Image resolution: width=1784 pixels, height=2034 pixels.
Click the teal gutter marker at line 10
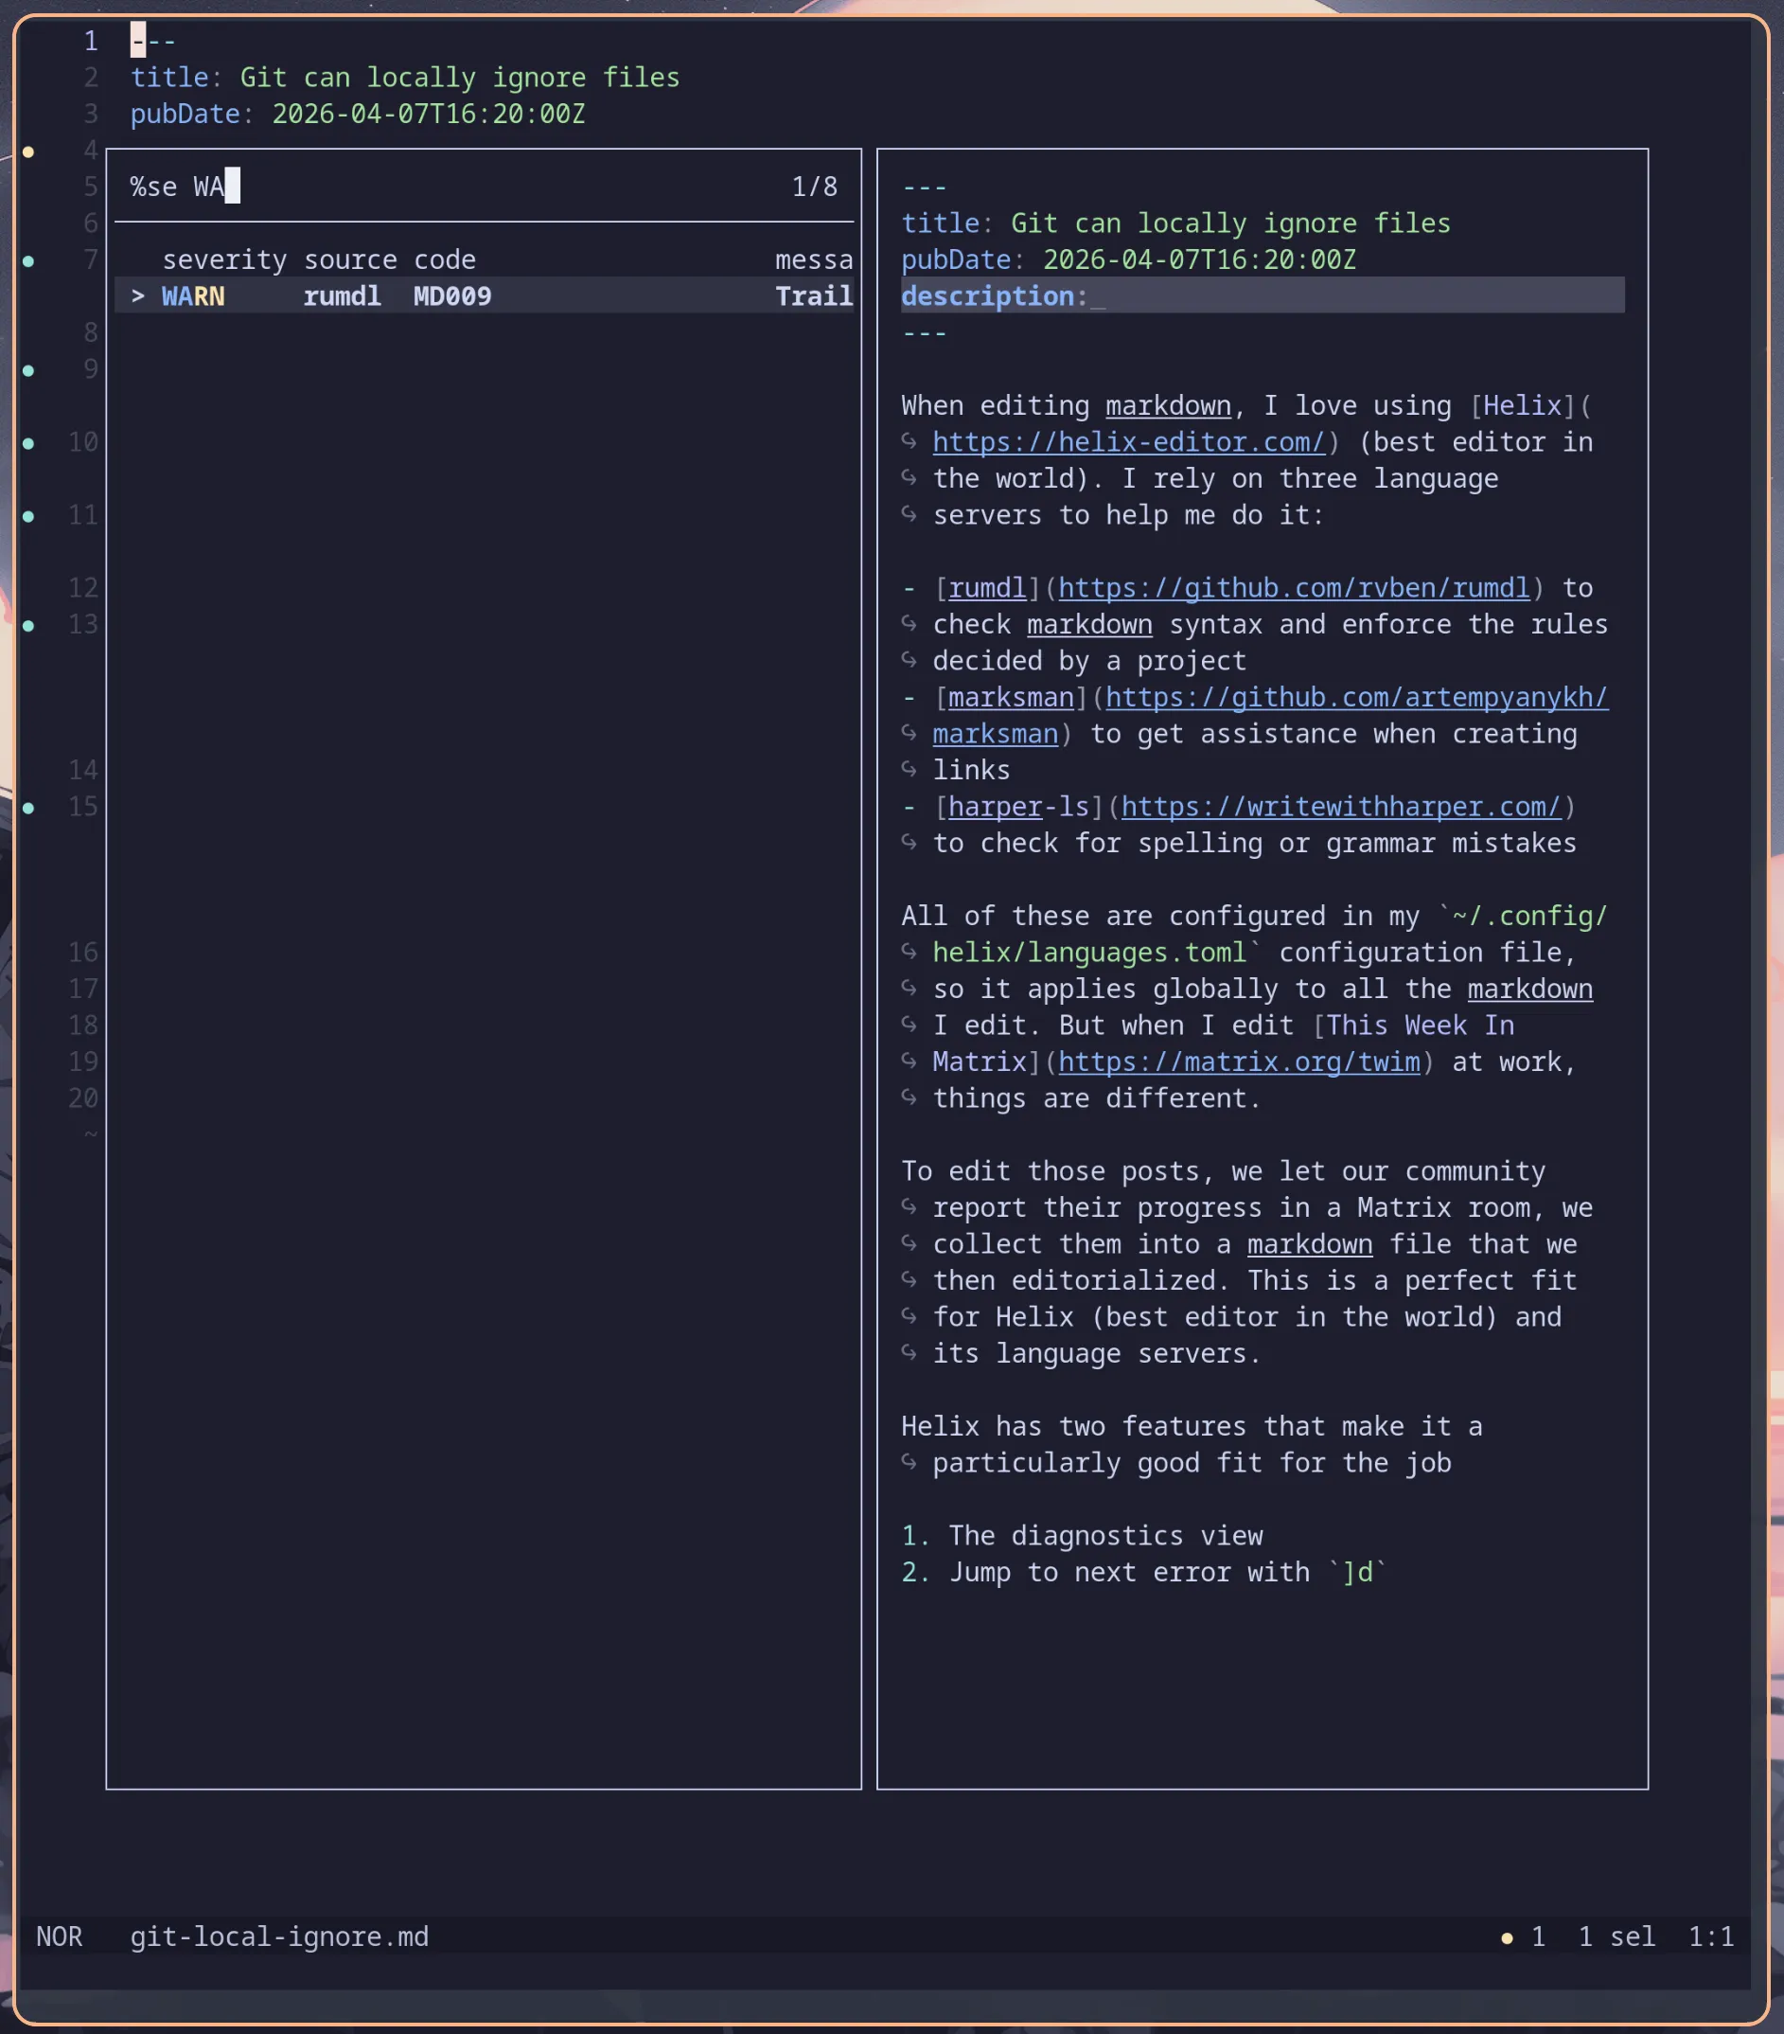[x=28, y=444]
